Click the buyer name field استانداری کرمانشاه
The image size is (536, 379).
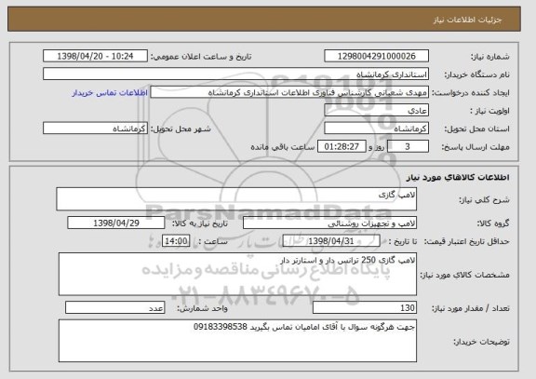235,74
